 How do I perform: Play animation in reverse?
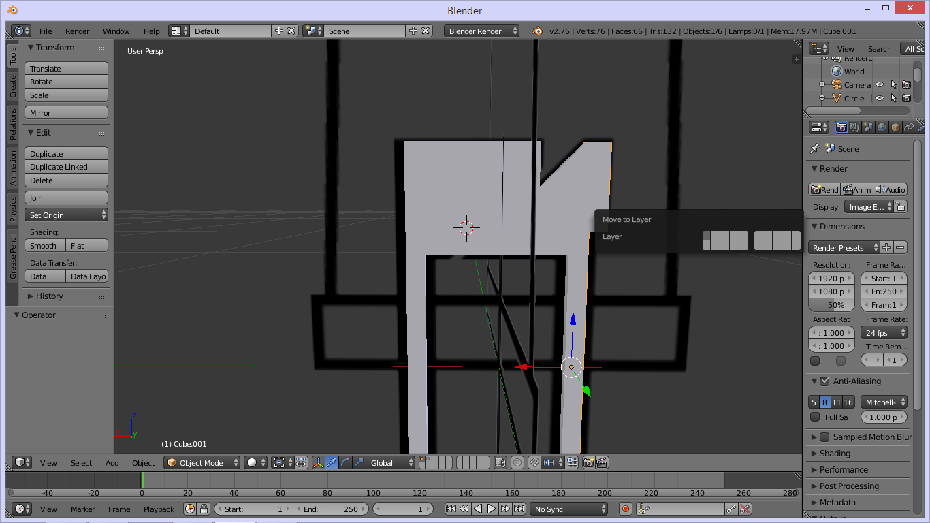pyautogui.click(x=478, y=509)
